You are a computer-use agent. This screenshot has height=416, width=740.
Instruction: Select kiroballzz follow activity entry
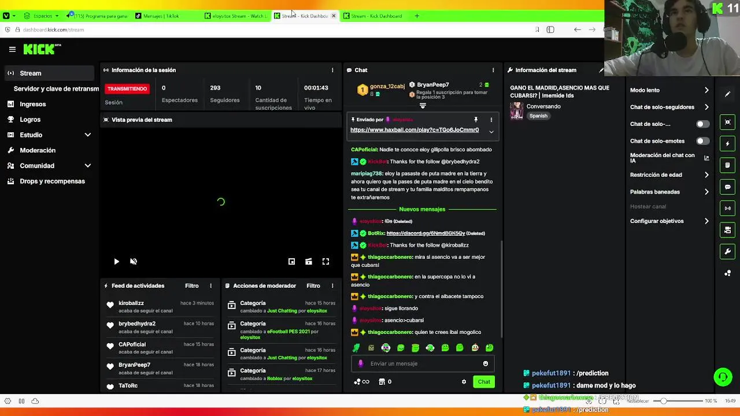[x=161, y=307]
